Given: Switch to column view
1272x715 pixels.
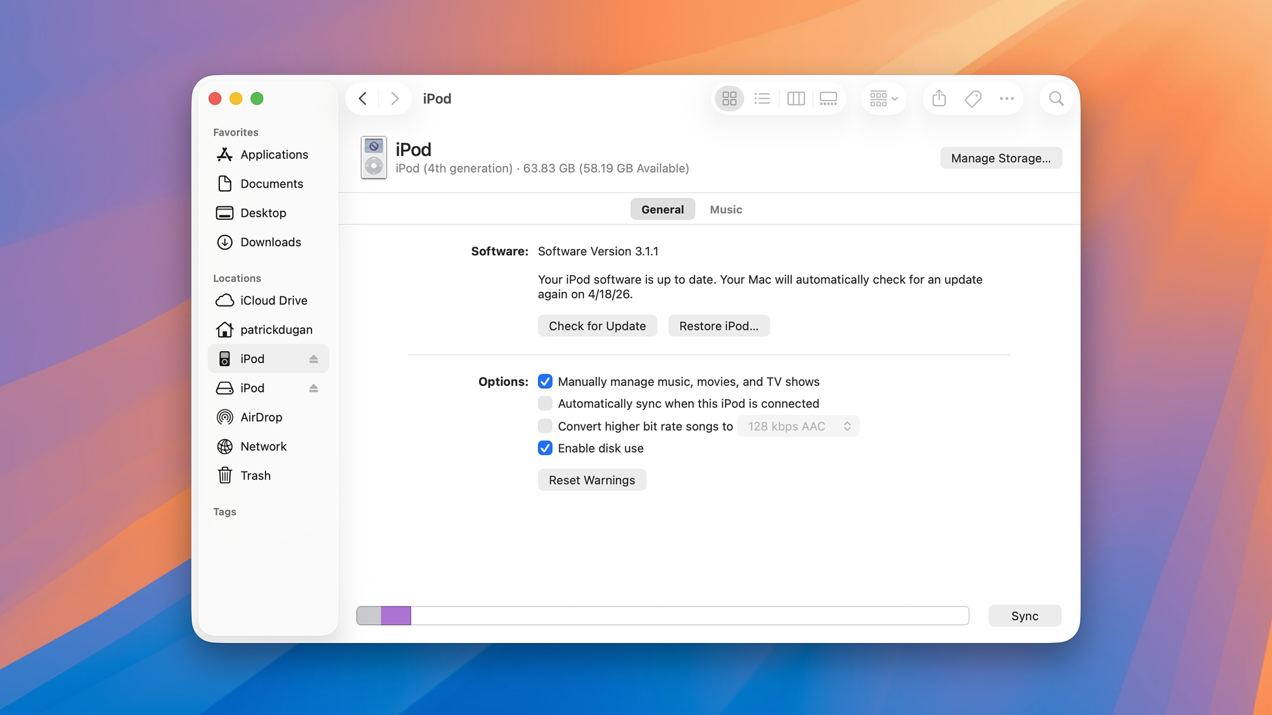Looking at the screenshot, I should click(x=796, y=99).
